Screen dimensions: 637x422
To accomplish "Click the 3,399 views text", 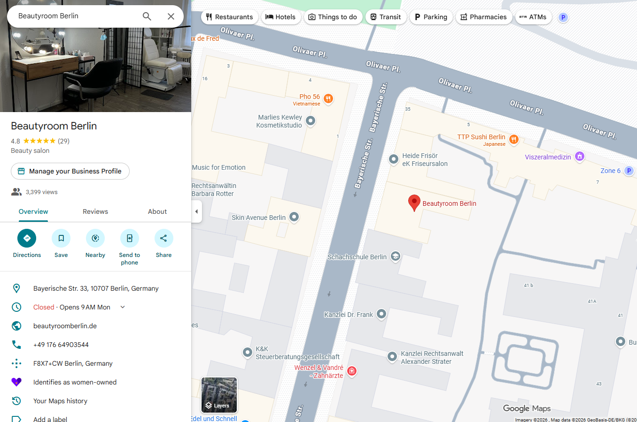I will (42, 192).
